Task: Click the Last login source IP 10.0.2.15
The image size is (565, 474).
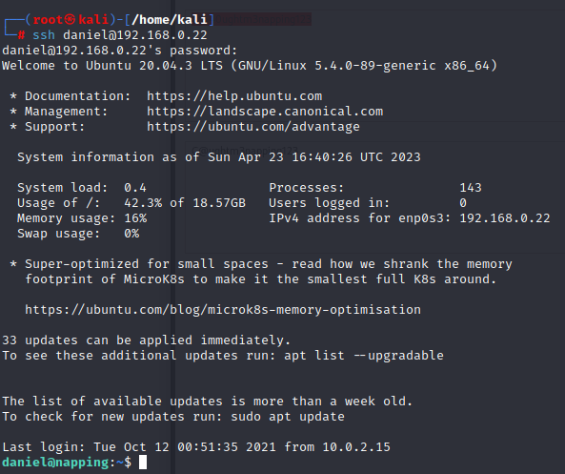Action: pos(356,447)
